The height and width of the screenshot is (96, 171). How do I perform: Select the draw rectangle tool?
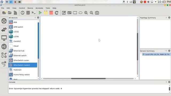click(75, 13)
